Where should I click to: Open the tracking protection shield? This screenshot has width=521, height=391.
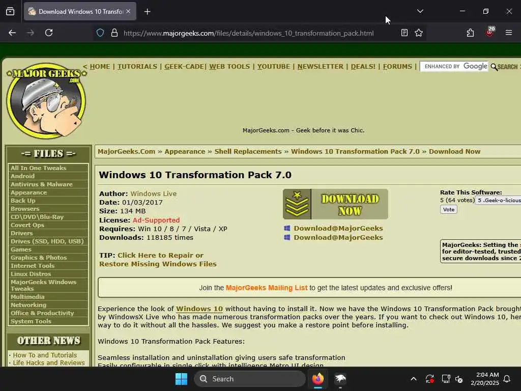click(x=100, y=33)
